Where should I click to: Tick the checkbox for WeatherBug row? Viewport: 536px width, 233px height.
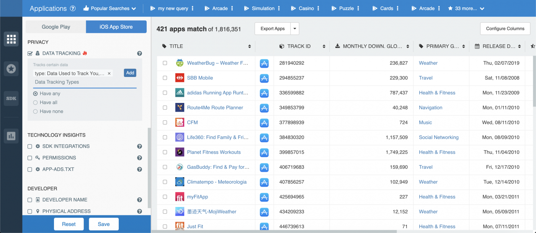coord(165,63)
